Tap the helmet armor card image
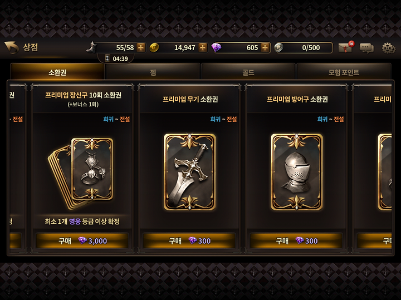The width and height of the screenshot is (401, 300). coord(296,172)
